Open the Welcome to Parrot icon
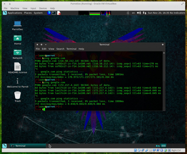Viewport: 187px width, 154px height. pos(17,81)
